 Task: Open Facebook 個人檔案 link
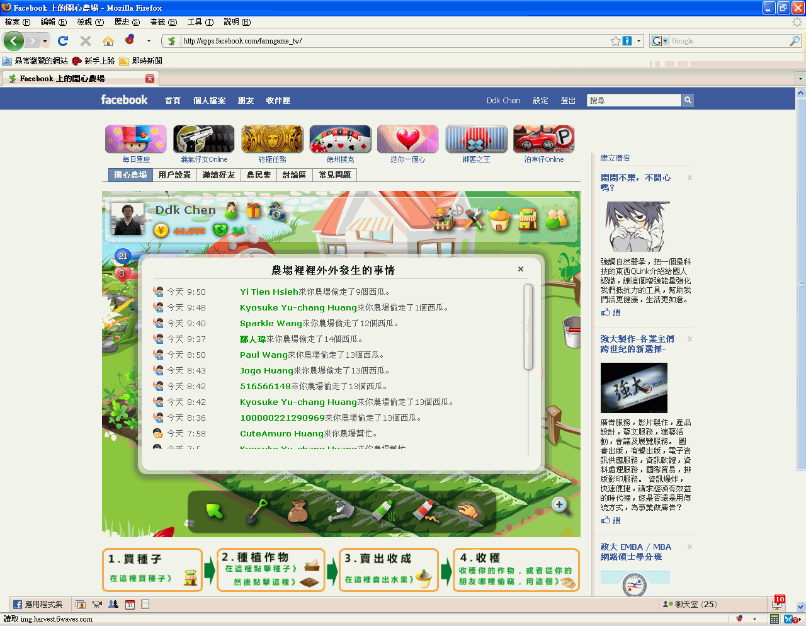point(209,101)
